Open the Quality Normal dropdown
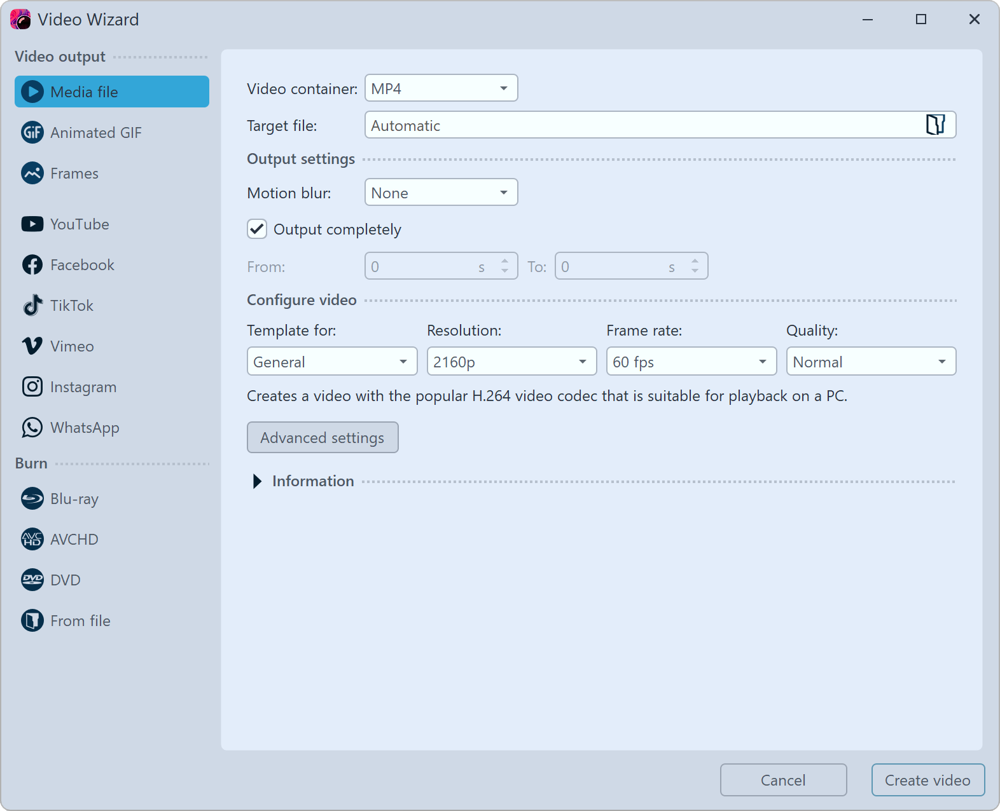The image size is (1000, 811). coord(872,362)
